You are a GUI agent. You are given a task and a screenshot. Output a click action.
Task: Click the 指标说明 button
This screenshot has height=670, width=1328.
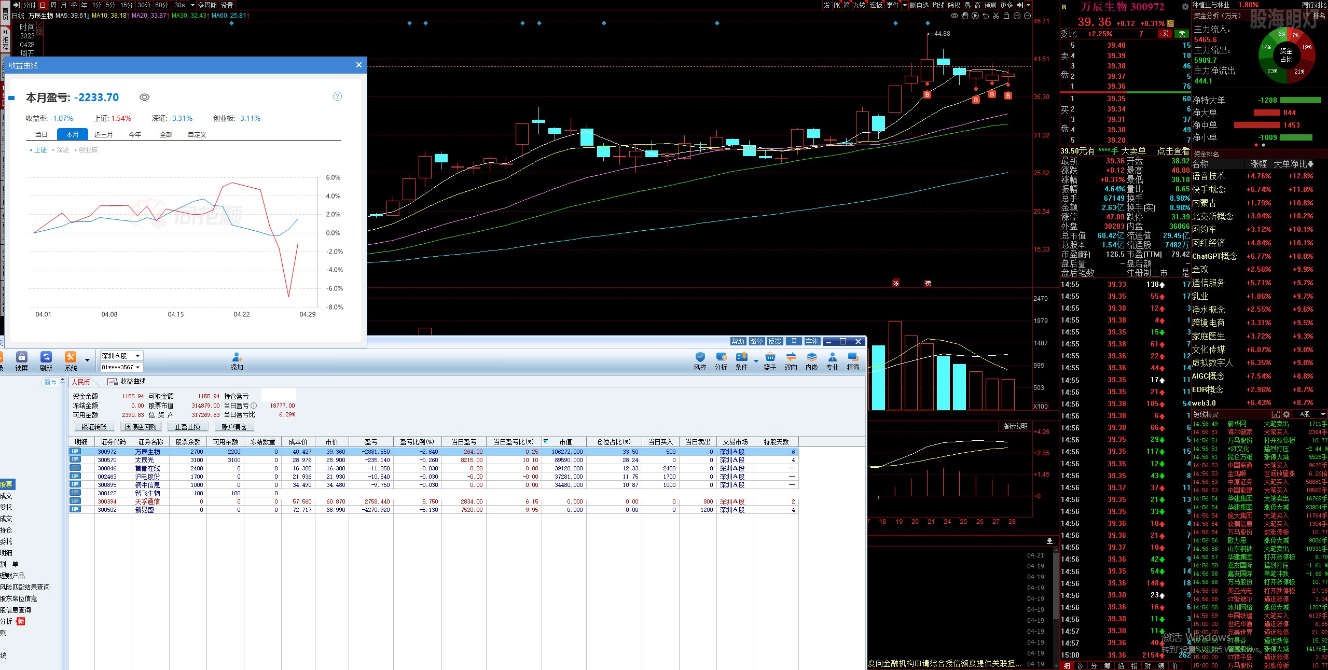tap(1015, 426)
